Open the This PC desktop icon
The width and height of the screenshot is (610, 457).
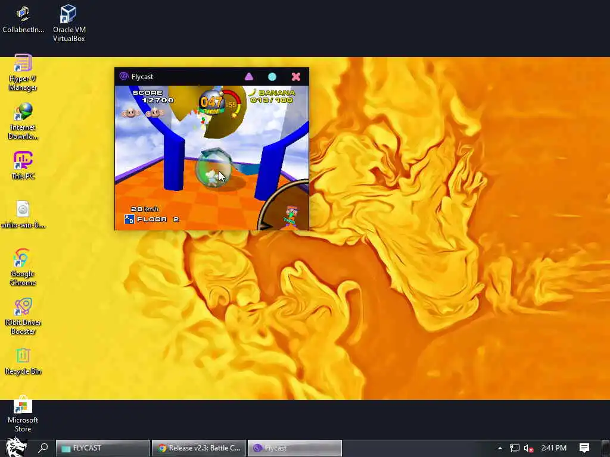(x=23, y=165)
